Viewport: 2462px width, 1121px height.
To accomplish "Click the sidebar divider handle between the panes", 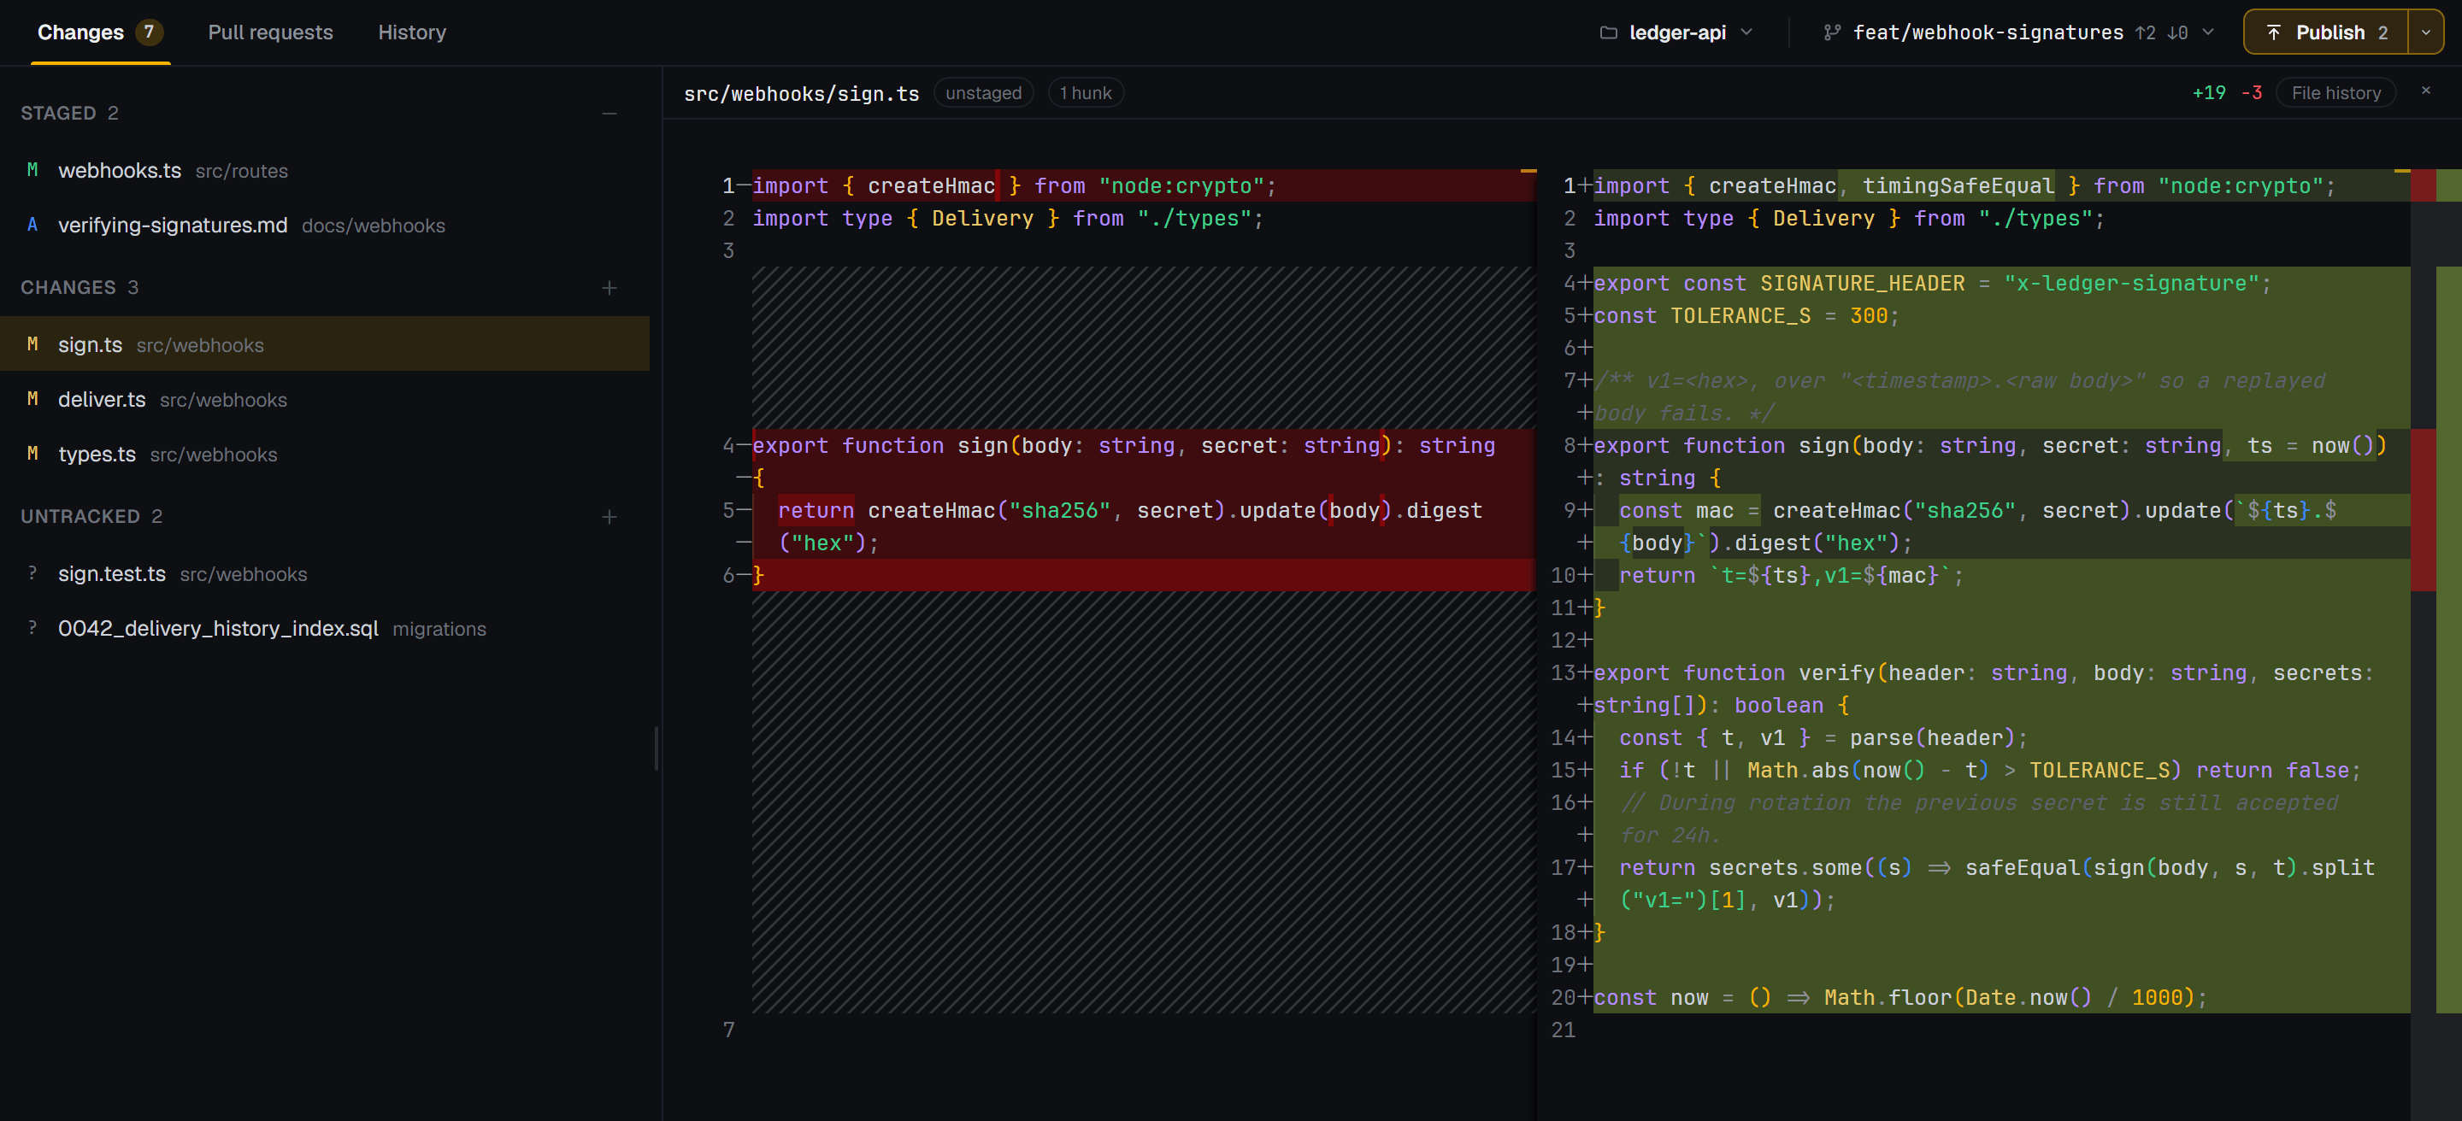I will pos(656,748).
